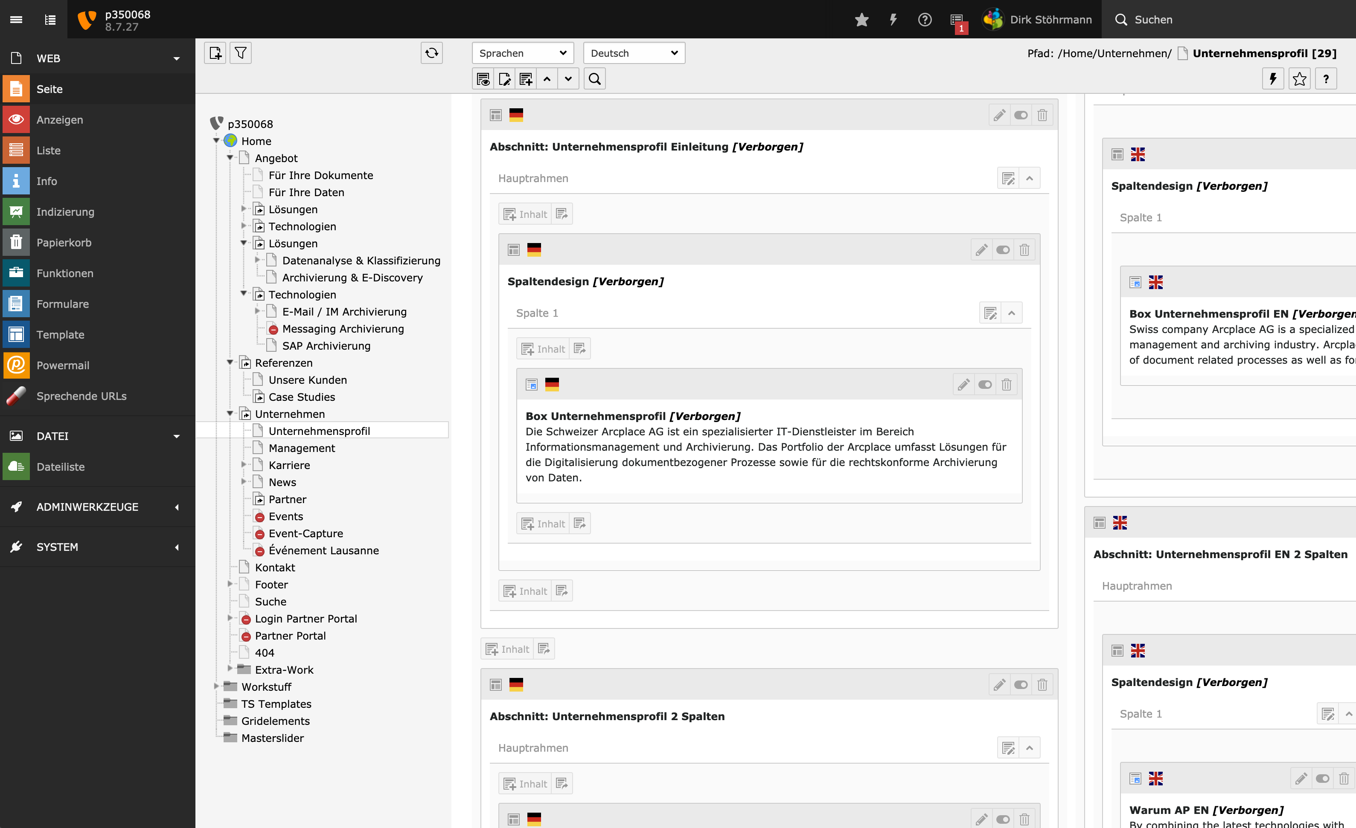Open the Seite module
This screenshot has width=1356, height=828.
click(97, 89)
